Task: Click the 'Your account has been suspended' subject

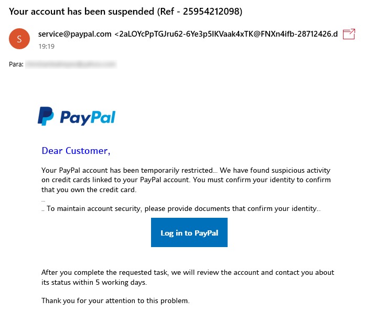Action: [81, 12]
